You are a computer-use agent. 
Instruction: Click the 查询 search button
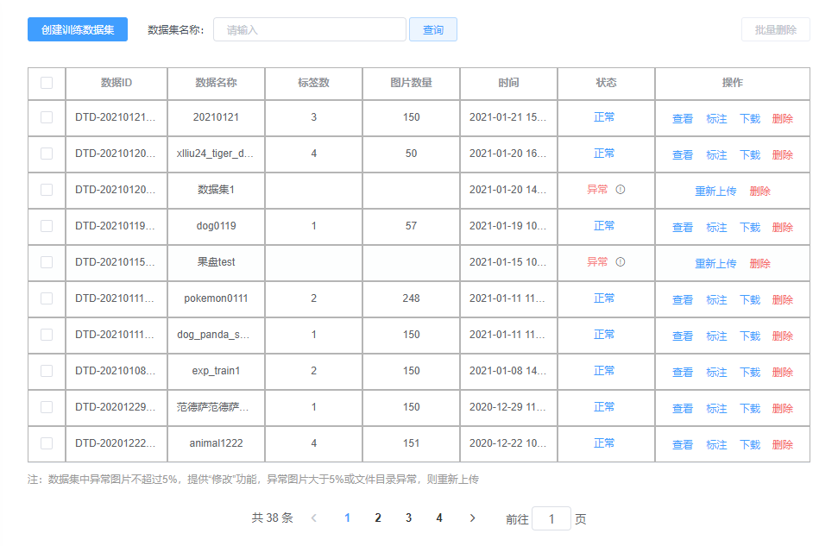tap(433, 29)
